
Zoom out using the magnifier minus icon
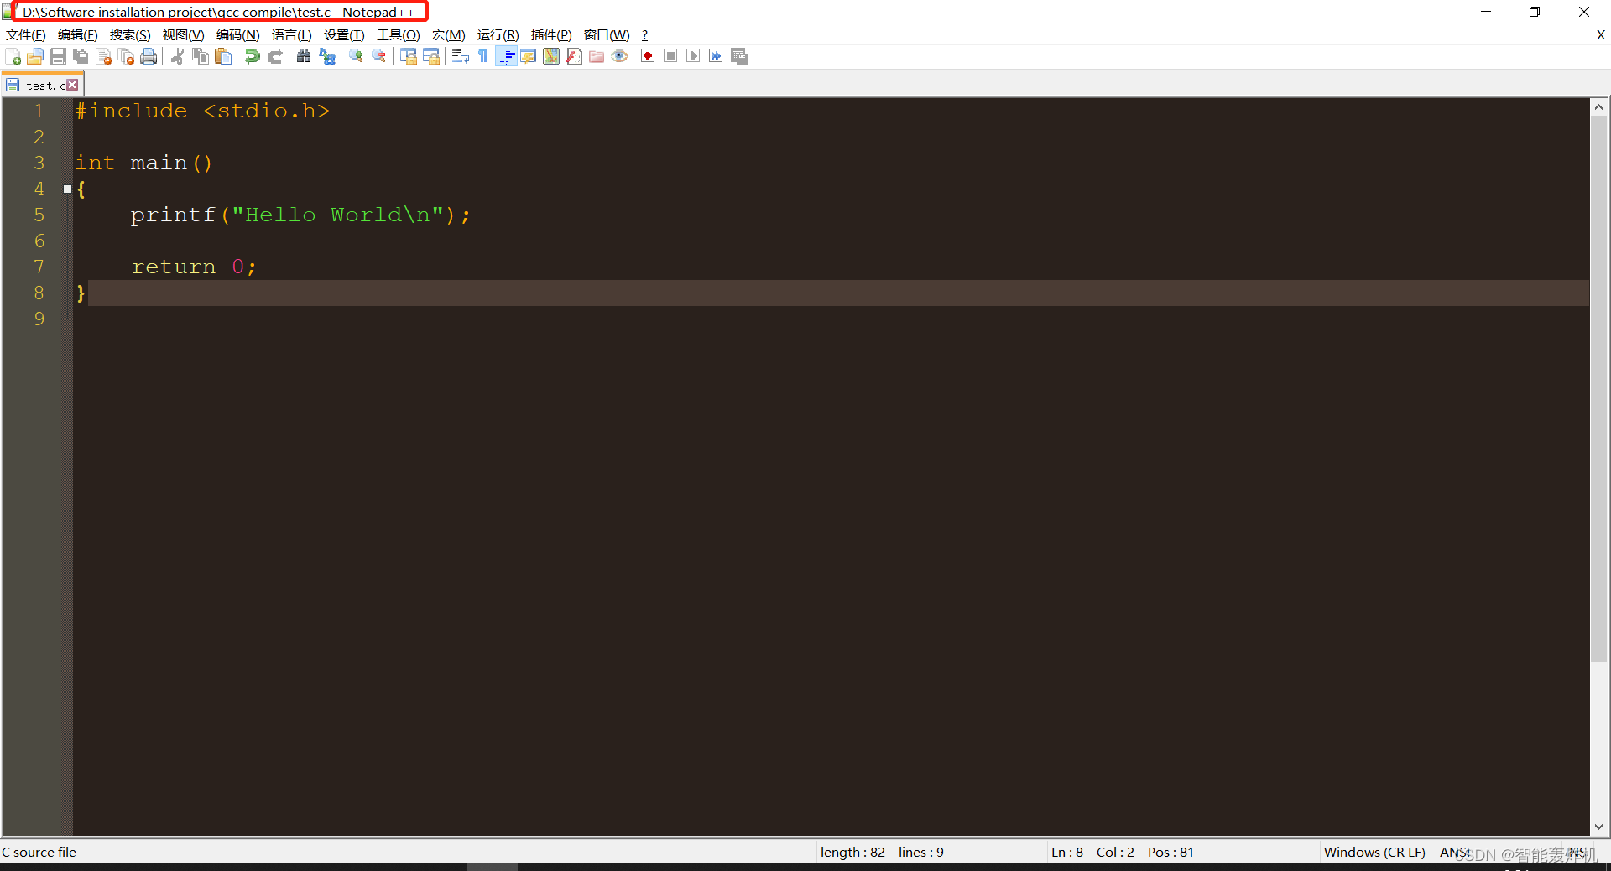379,56
